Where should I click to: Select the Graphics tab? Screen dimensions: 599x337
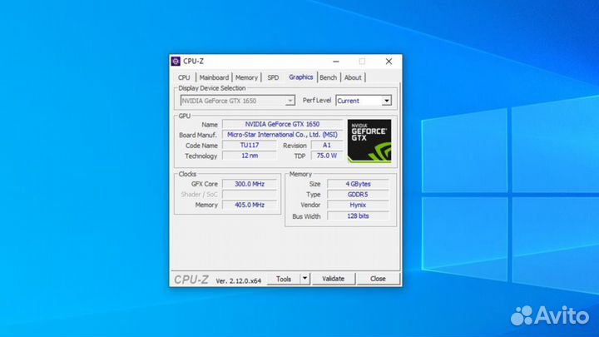300,77
